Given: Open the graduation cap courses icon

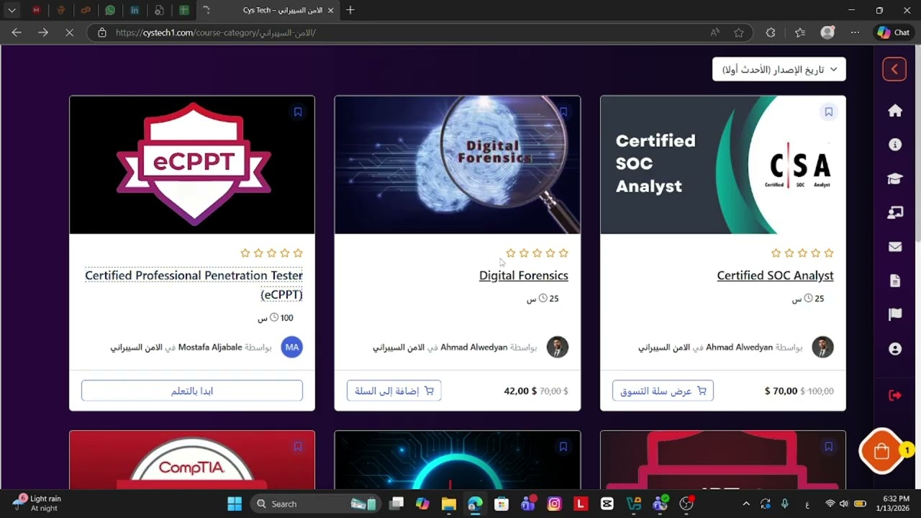Looking at the screenshot, I should pos(895,179).
